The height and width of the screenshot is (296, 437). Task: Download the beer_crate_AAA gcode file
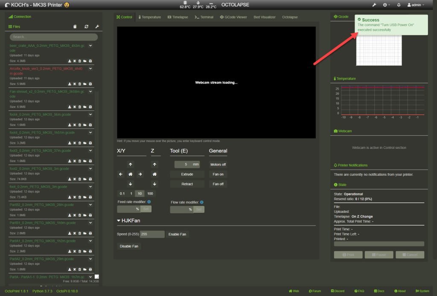70,61
